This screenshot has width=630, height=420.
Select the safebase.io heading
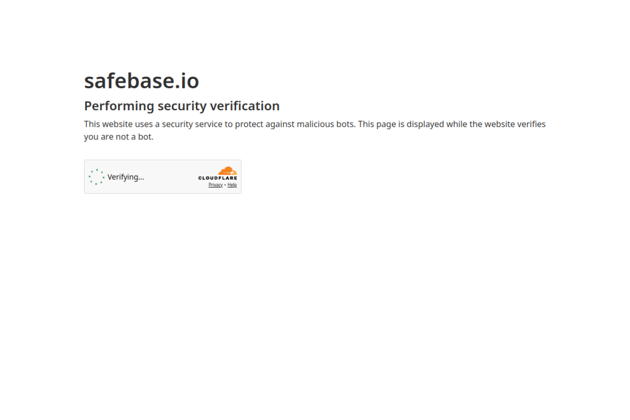[x=142, y=81]
